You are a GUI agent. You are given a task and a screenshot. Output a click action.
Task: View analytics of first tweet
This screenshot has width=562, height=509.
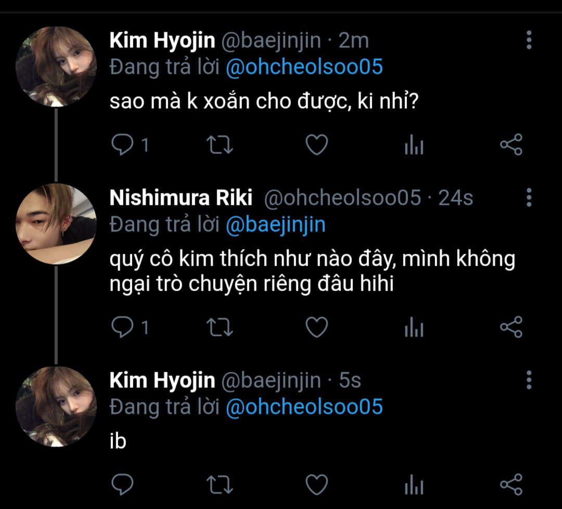point(414,146)
